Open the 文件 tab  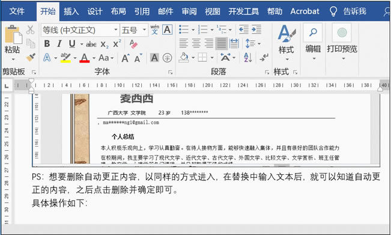pos(17,11)
